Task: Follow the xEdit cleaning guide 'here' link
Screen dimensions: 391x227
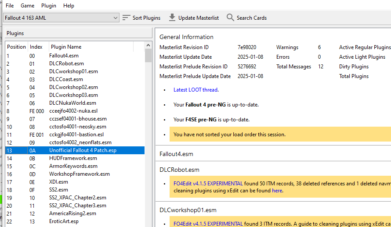Action: [277, 191]
